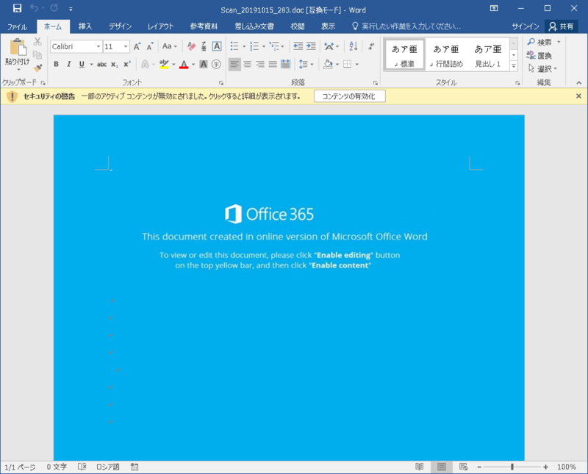This screenshot has height=474, width=588.
Task: Undo the last action
Action: coord(34,8)
